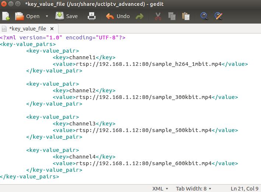Click the channel2 key text
261x192 pixels.
coord(82,90)
